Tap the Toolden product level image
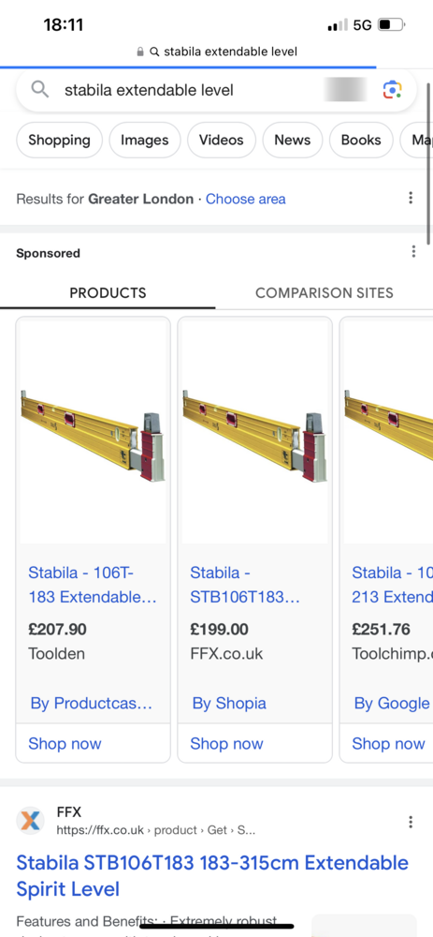 pos(93,431)
